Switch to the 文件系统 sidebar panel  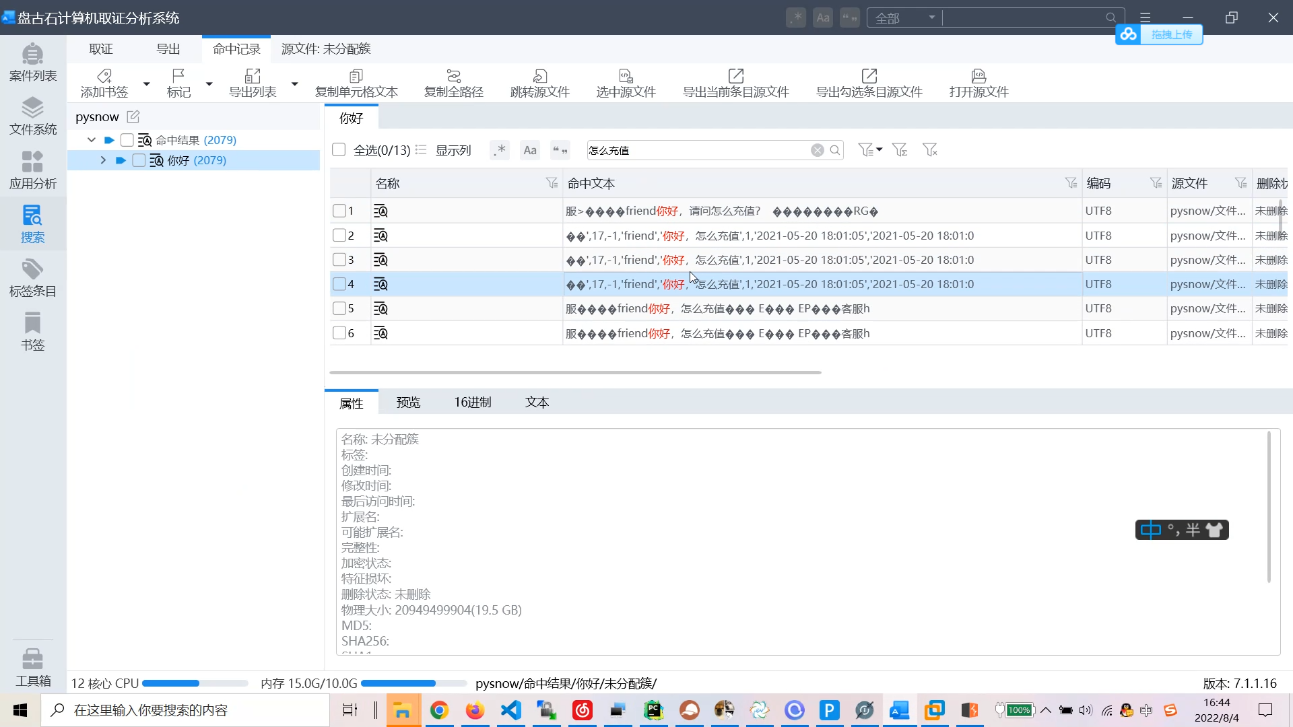pos(32,115)
